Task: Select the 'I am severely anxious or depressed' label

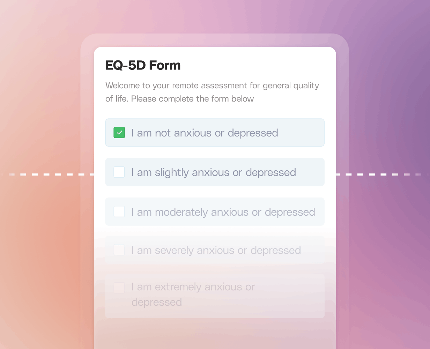Action: pyautogui.click(x=216, y=250)
